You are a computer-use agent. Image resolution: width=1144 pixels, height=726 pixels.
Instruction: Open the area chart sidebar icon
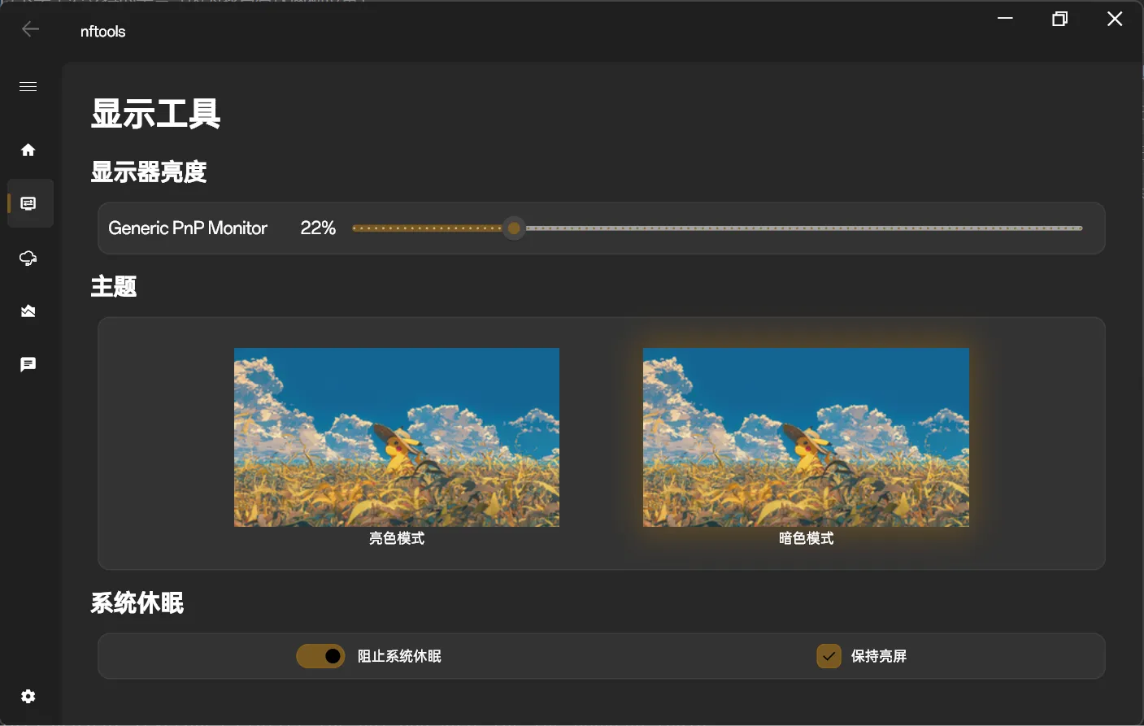click(x=28, y=311)
